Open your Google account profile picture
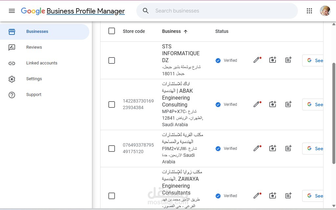Screen dimensions: 336x210 [325, 11]
